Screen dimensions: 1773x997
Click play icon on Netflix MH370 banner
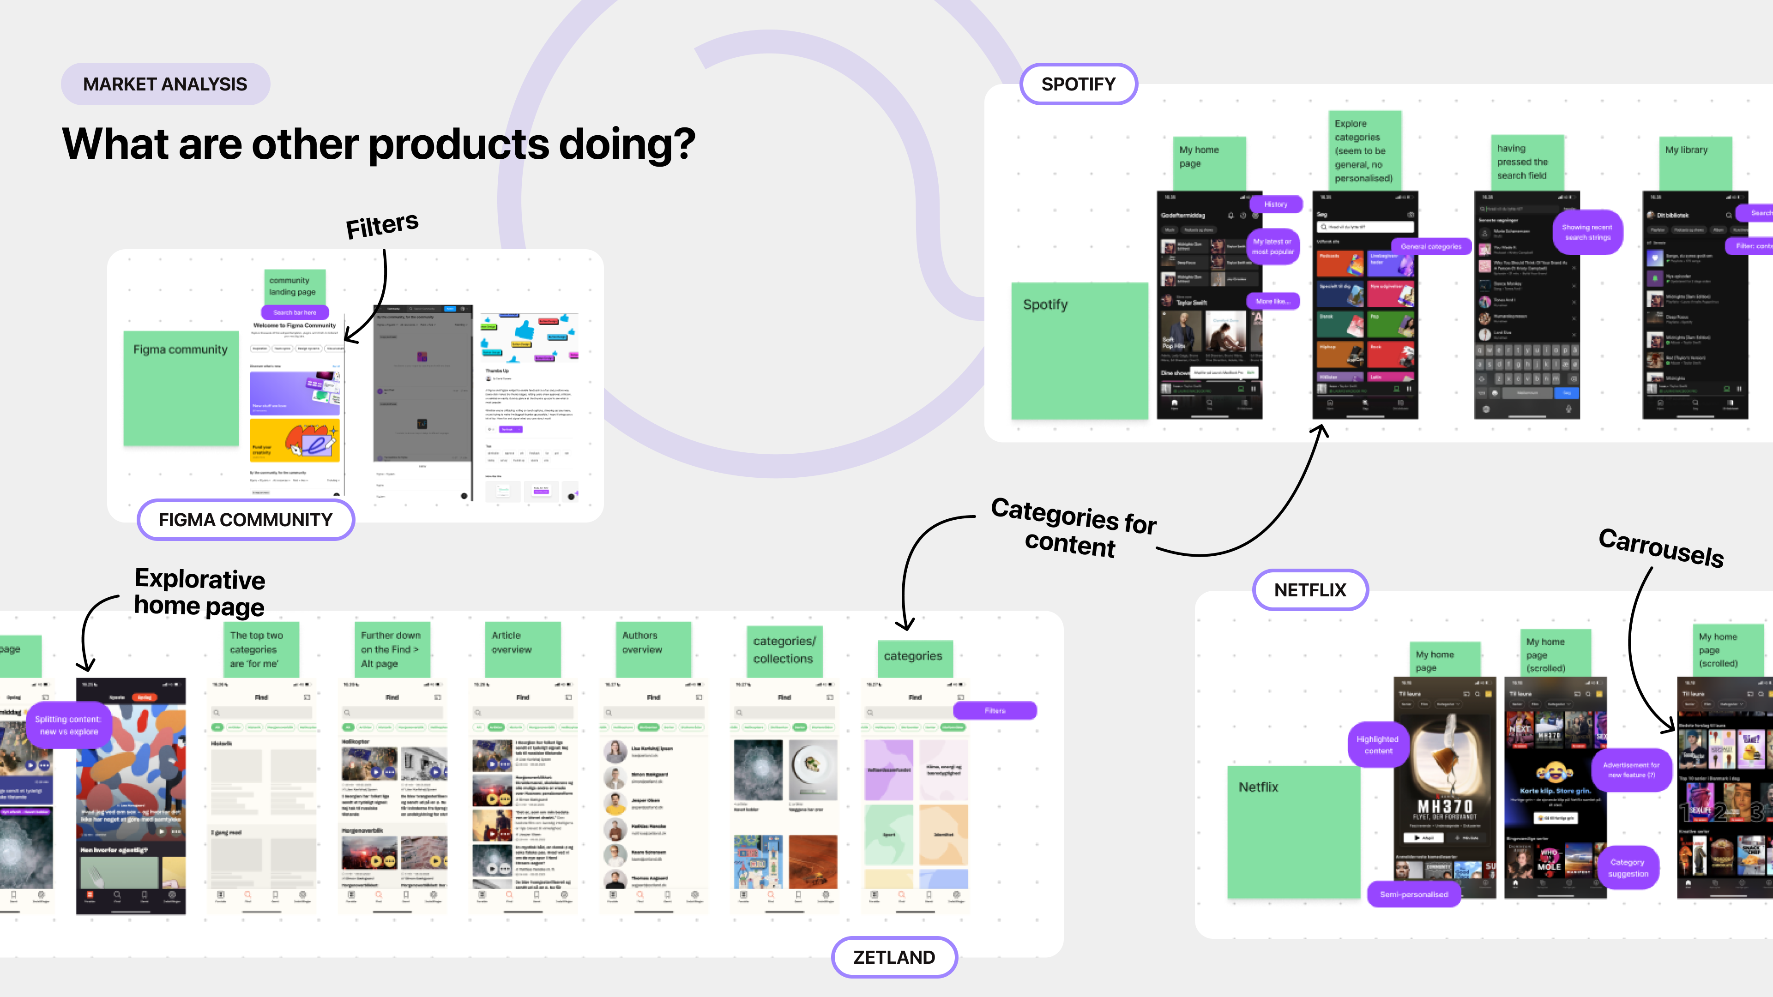pyautogui.click(x=1417, y=837)
